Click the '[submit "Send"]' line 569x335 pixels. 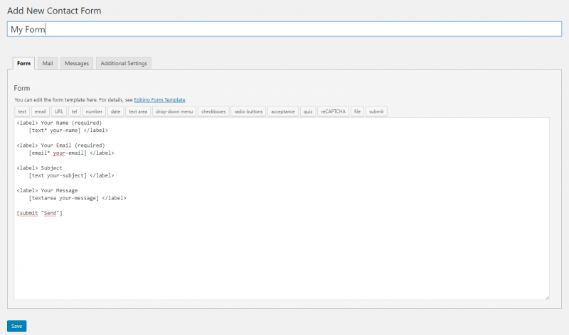39,213
